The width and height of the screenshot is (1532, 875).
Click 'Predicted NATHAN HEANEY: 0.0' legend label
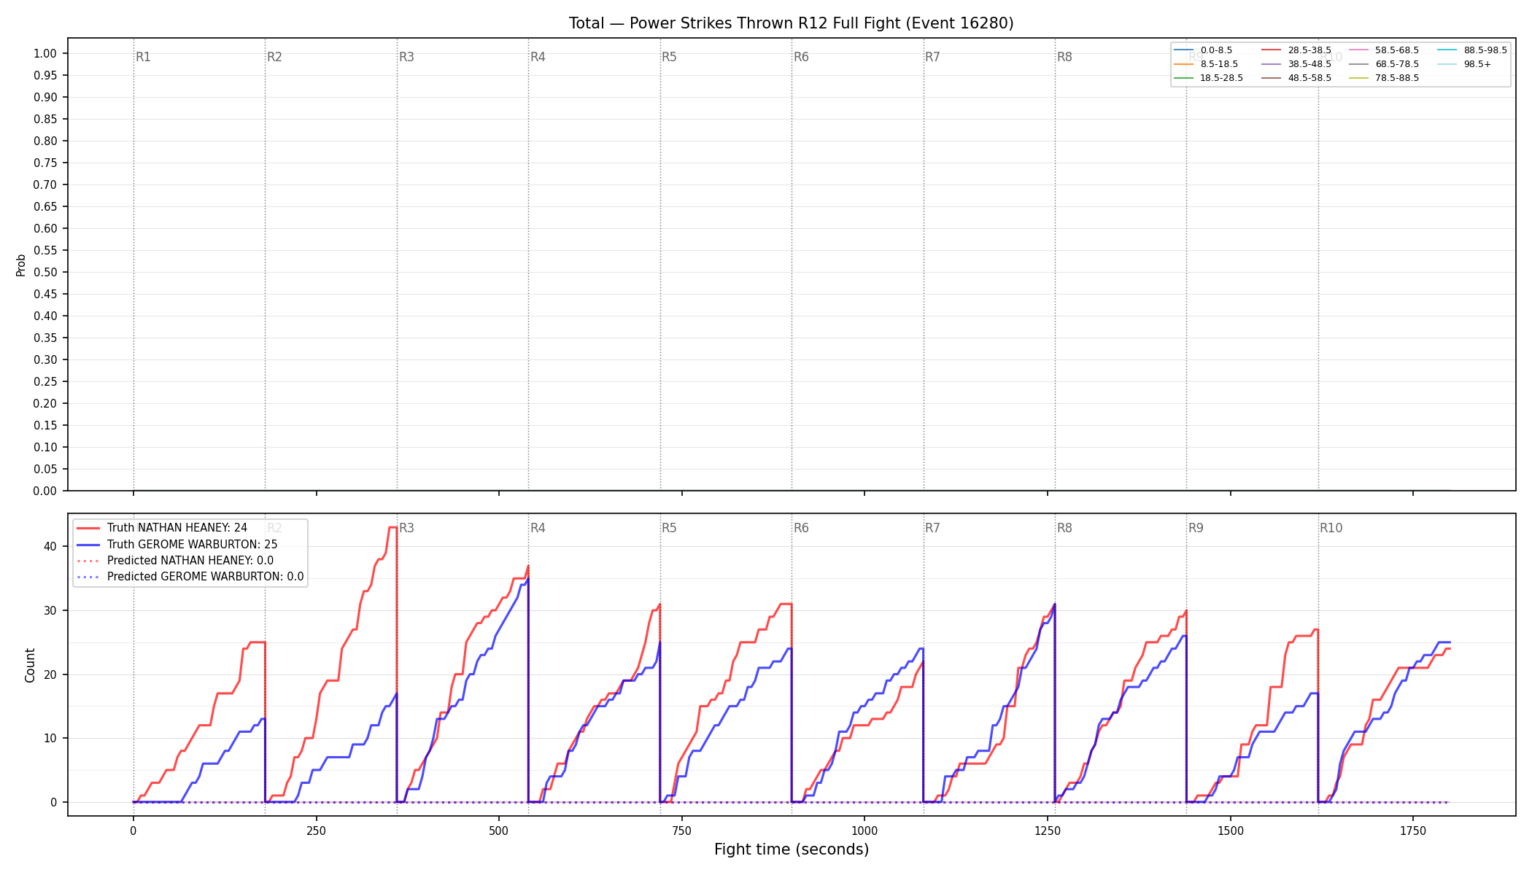click(x=190, y=561)
